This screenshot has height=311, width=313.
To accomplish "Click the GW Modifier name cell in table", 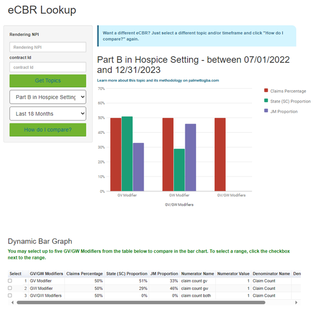I will [46, 288].
